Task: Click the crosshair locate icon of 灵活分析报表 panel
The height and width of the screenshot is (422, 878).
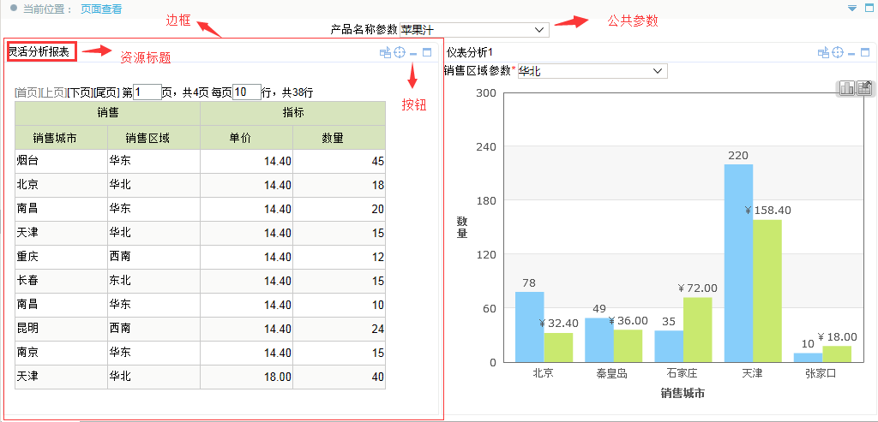Action: coord(400,53)
